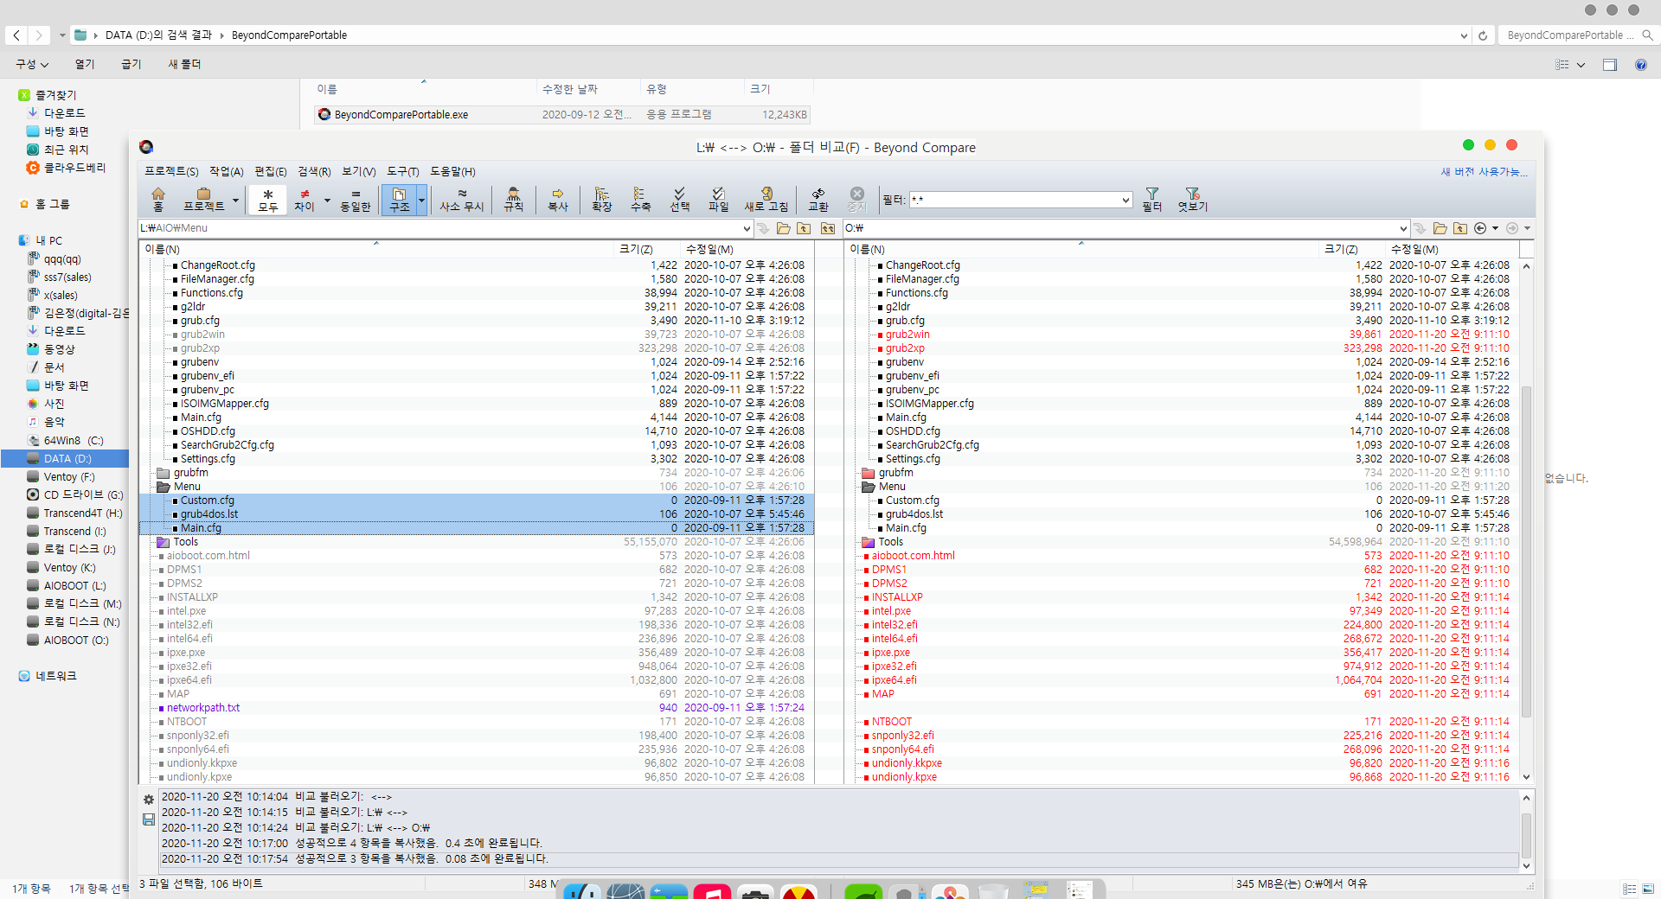Collapse all folders with 수축

click(x=640, y=199)
